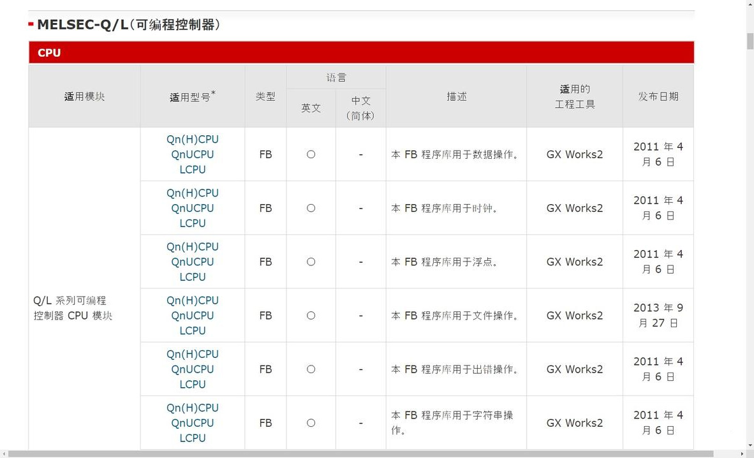The image size is (754, 458).
Task: Open Qn(H)CPU link in the clock (时钟) row
Action: pyautogui.click(x=192, y=193)
